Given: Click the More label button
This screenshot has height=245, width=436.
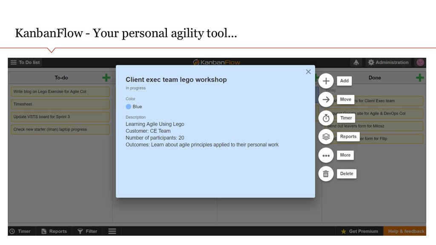Looking at the screenshot, I should click(345, 155).
